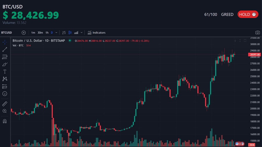The height and width of the screenshot is (147, 262).
Task: Click the BTCUSD symbol search field
Action: [x=7, y=33]
